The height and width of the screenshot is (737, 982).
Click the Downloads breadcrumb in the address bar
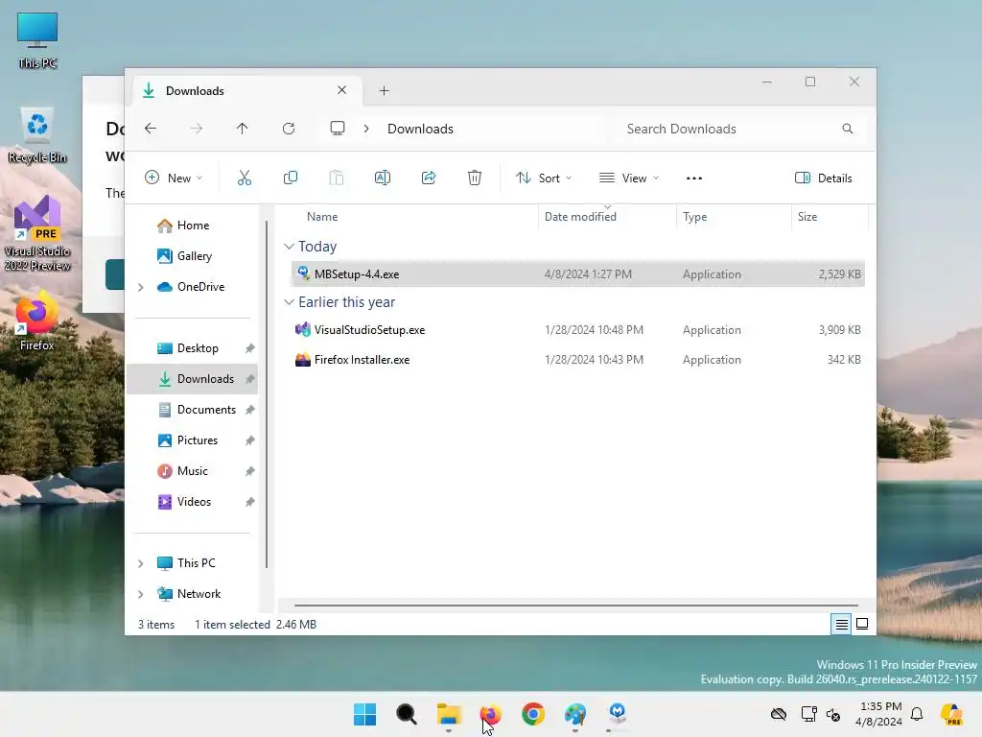[x=420, y=129]
